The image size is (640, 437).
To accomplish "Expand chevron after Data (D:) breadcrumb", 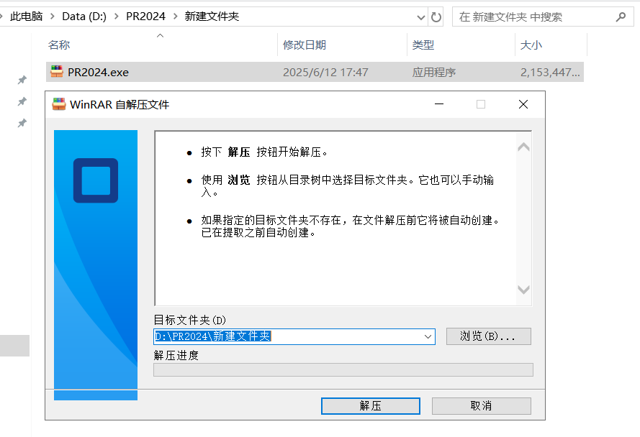I will (x=117, y=17).
